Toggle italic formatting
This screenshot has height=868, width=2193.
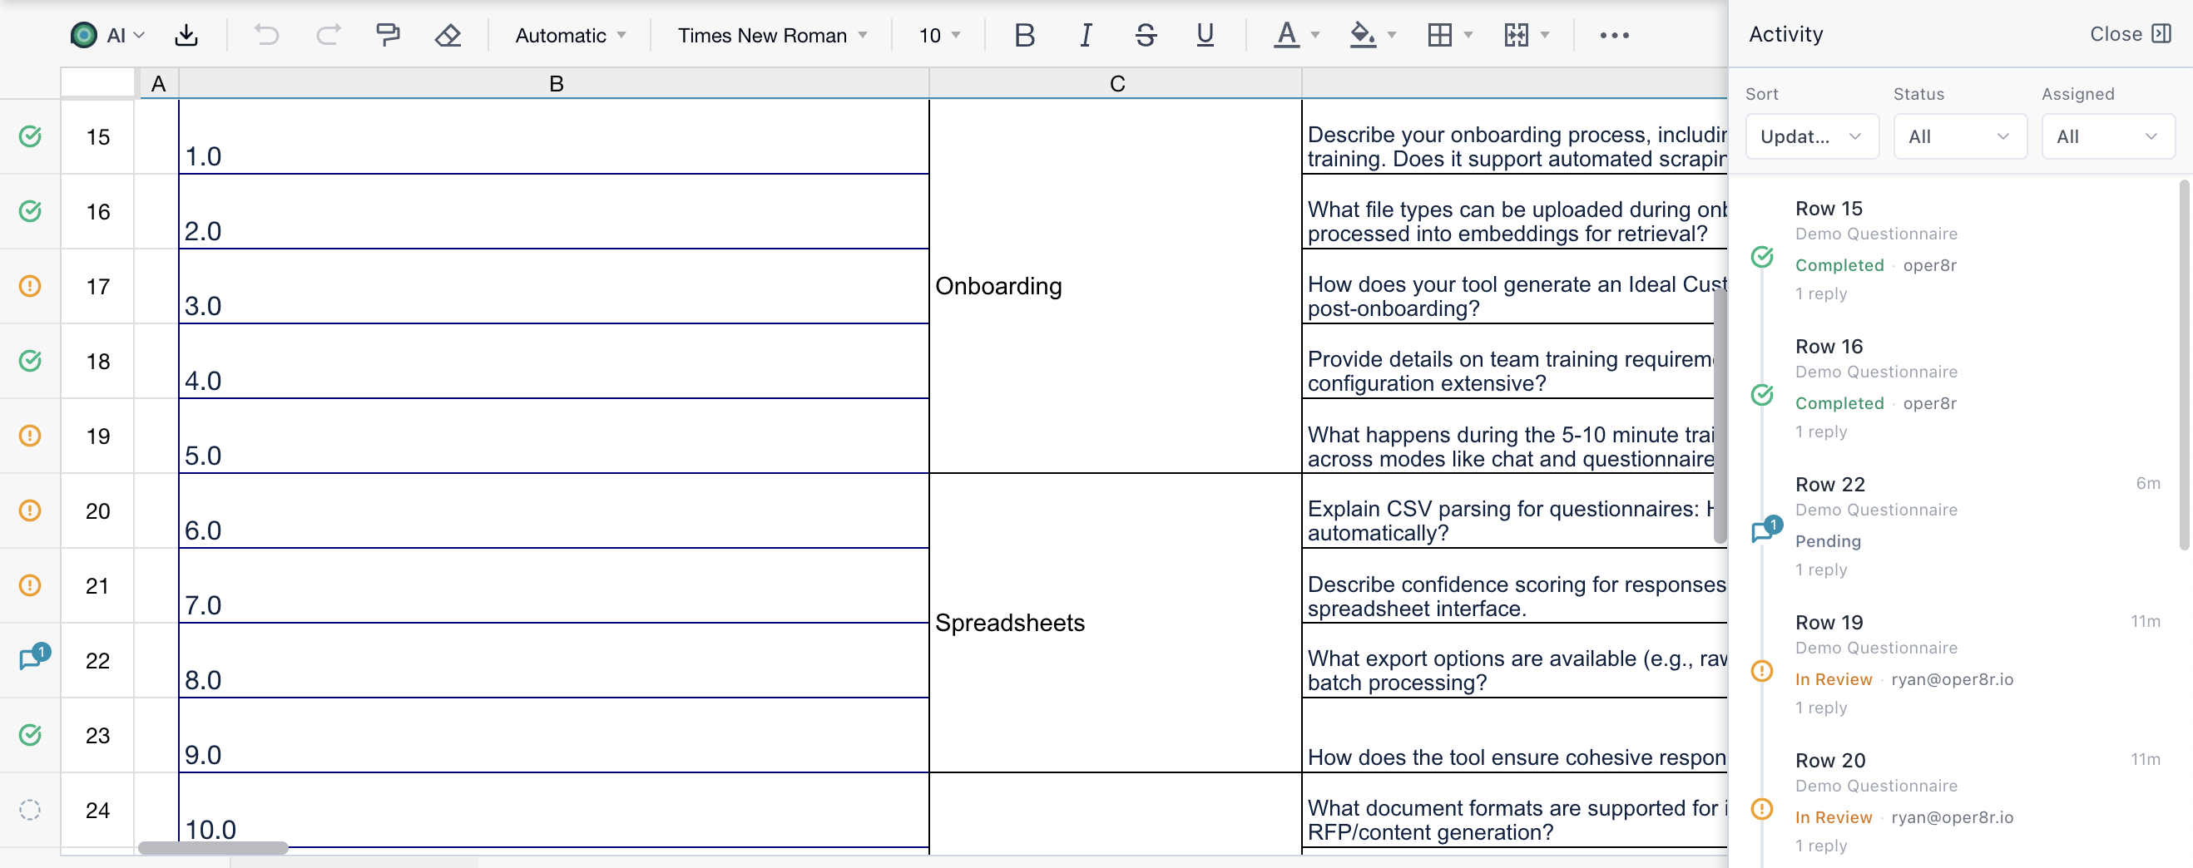pos(1086,35)
